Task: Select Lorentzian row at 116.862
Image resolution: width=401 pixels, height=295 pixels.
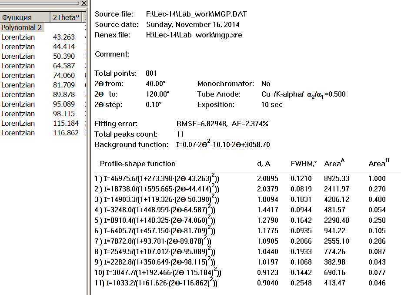Action: coord(43,133)
